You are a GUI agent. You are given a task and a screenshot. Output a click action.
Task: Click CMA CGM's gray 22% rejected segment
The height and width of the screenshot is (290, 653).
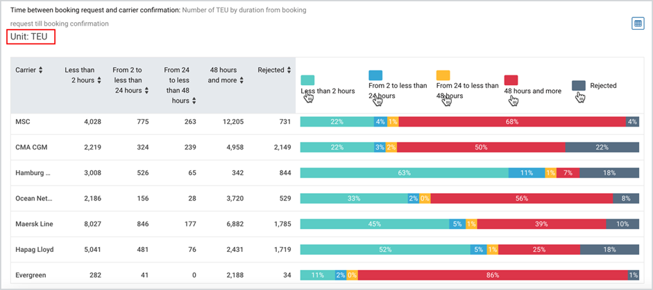coord(602,147)
